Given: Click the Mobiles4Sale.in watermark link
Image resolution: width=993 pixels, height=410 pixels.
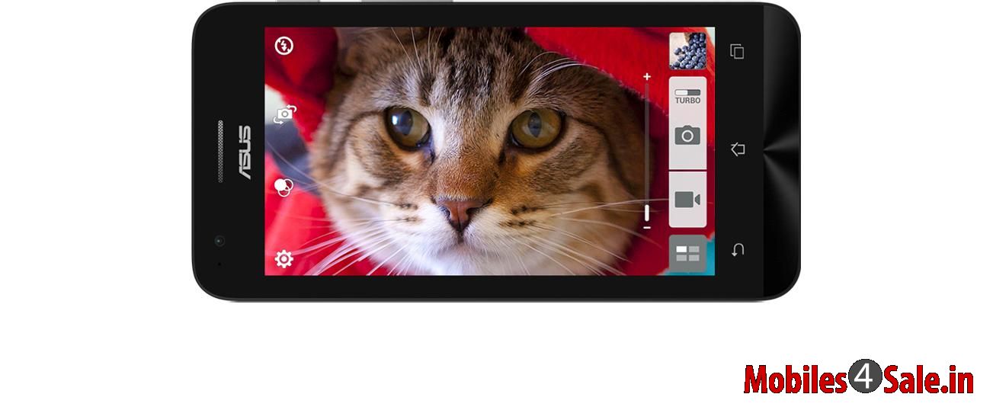Looking at the screenshot, I should (x=858, y=379).
